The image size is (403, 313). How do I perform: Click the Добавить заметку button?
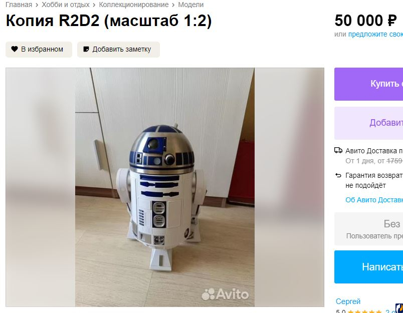click(x=118, y=49)
